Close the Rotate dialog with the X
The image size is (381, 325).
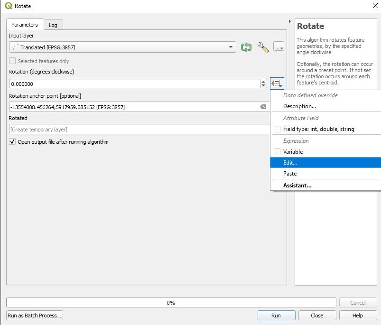(375, 6)
